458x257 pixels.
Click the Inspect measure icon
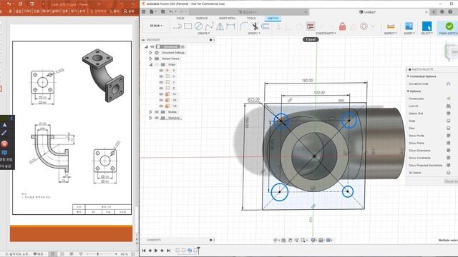pyautogui.click(x=391, y=26)
